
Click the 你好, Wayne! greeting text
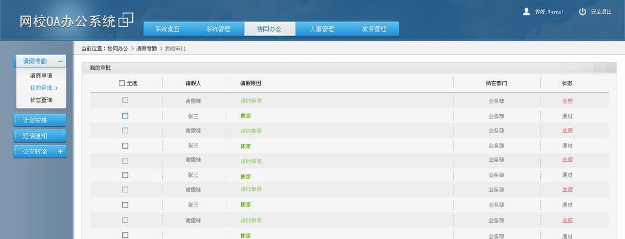point(549,12)
